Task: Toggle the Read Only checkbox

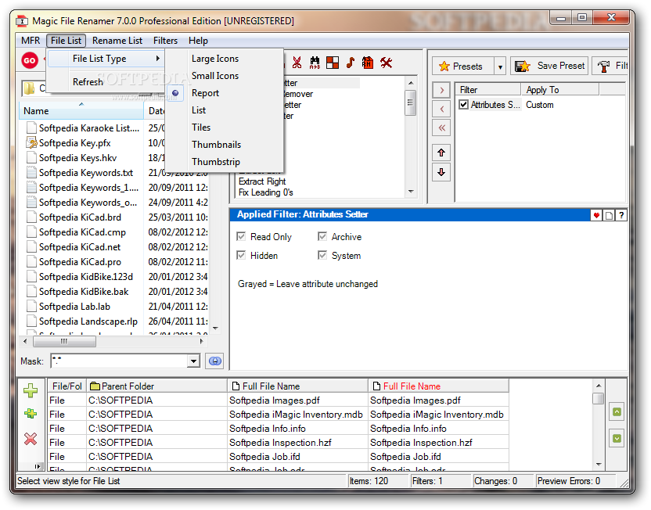Action: [241, 236]
